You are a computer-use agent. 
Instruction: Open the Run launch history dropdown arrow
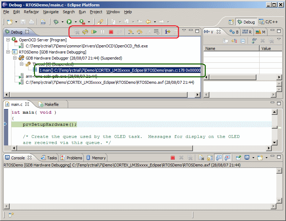(76, 22)
